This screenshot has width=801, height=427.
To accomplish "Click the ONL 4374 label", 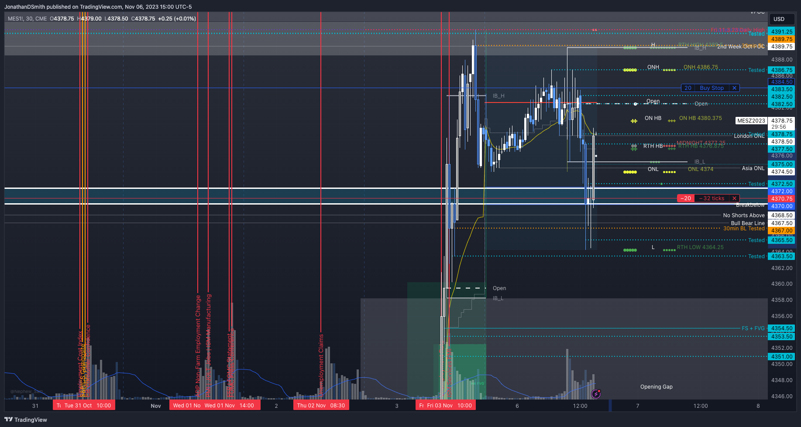I will pos(701,169).
